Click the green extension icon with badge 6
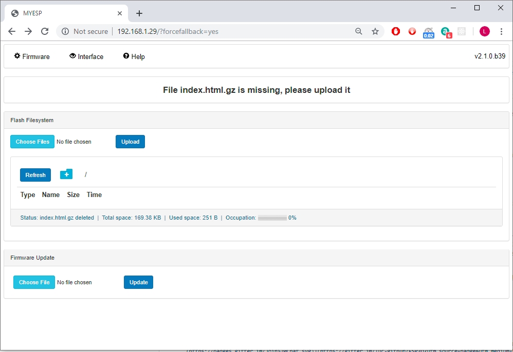 pos(446,32)
